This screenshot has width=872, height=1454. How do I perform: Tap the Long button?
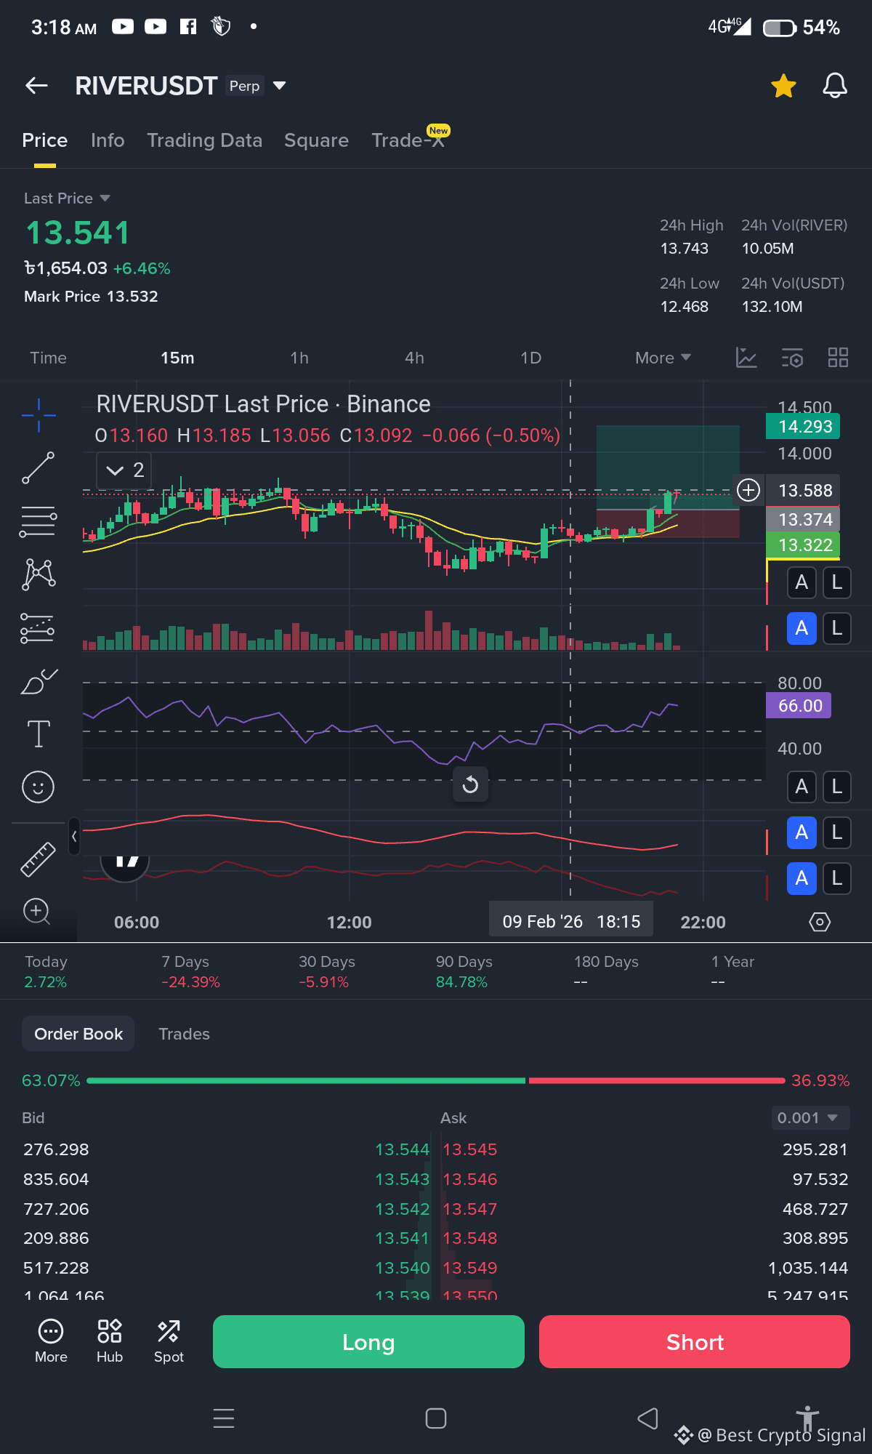pos(368,1342)
